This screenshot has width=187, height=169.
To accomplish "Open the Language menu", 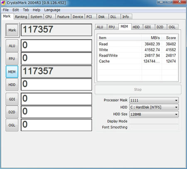I will [x=52, y=10].
